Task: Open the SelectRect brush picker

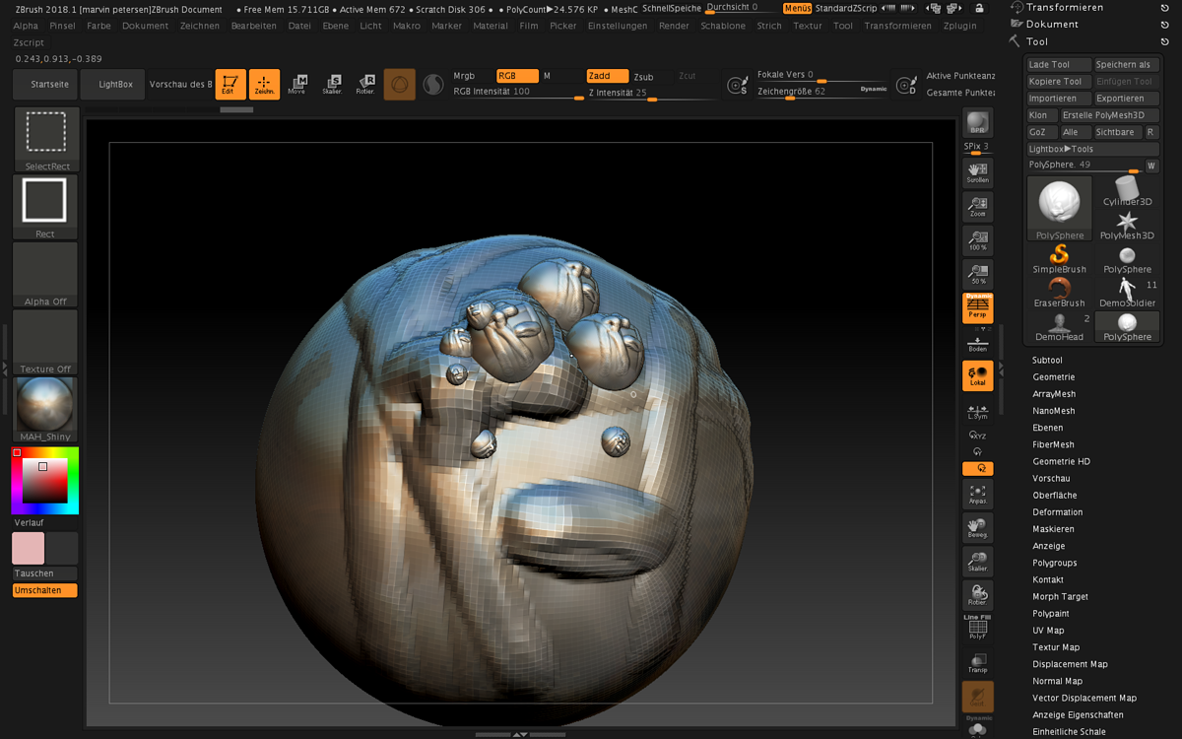Action: (45, 139)
